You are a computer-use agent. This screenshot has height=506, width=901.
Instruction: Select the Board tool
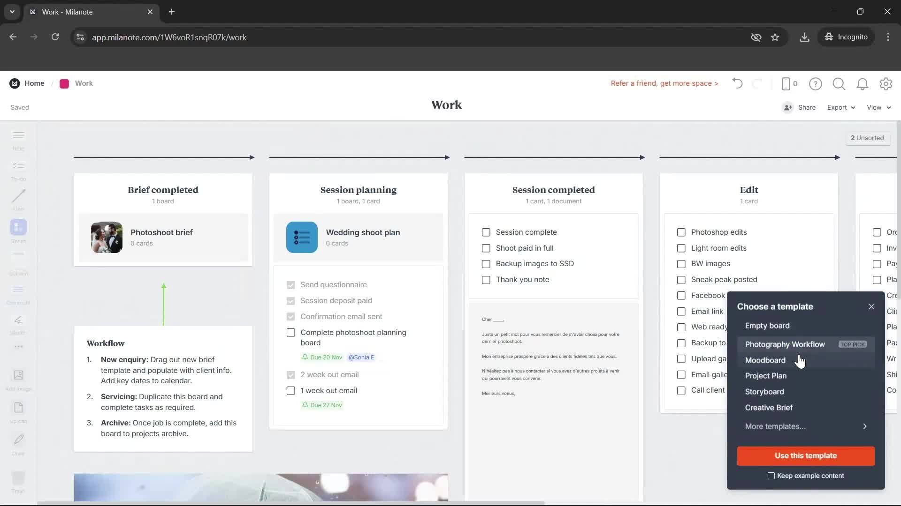(x=18, y=230)
